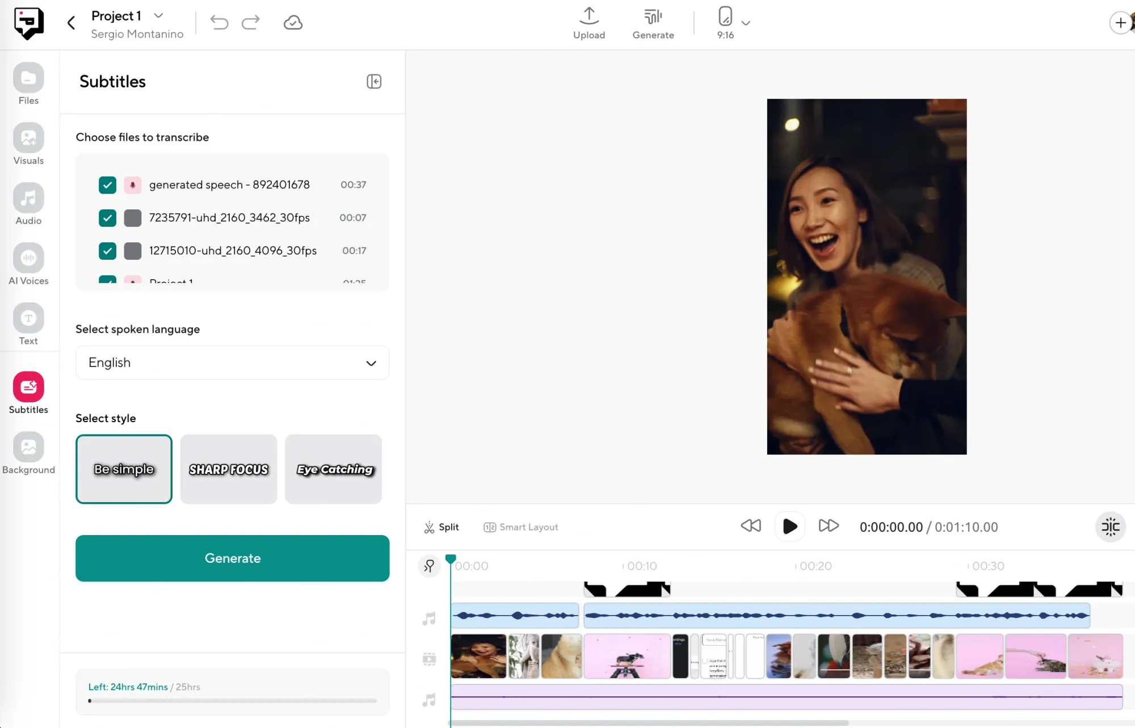Open the AI Voices panel
The width and height of the screenshot is (1135, 728).
[28, 264]
